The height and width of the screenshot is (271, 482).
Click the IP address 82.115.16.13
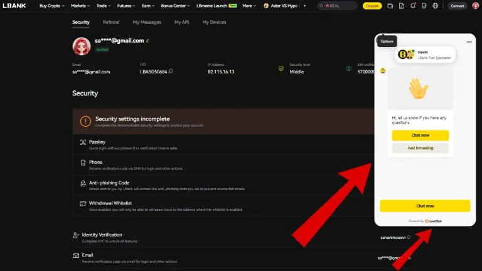pos(221,72)
